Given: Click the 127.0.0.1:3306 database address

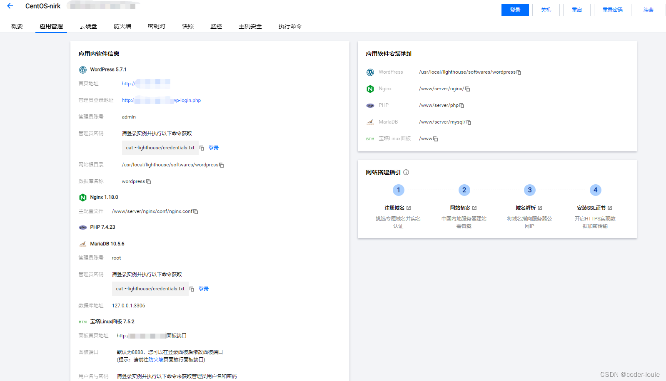Looking at the screenshot, I should [x=128, y=306].
